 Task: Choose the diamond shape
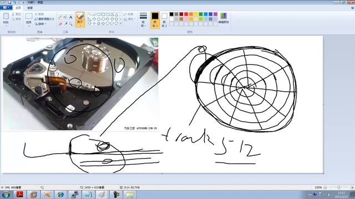click(94, 19)
